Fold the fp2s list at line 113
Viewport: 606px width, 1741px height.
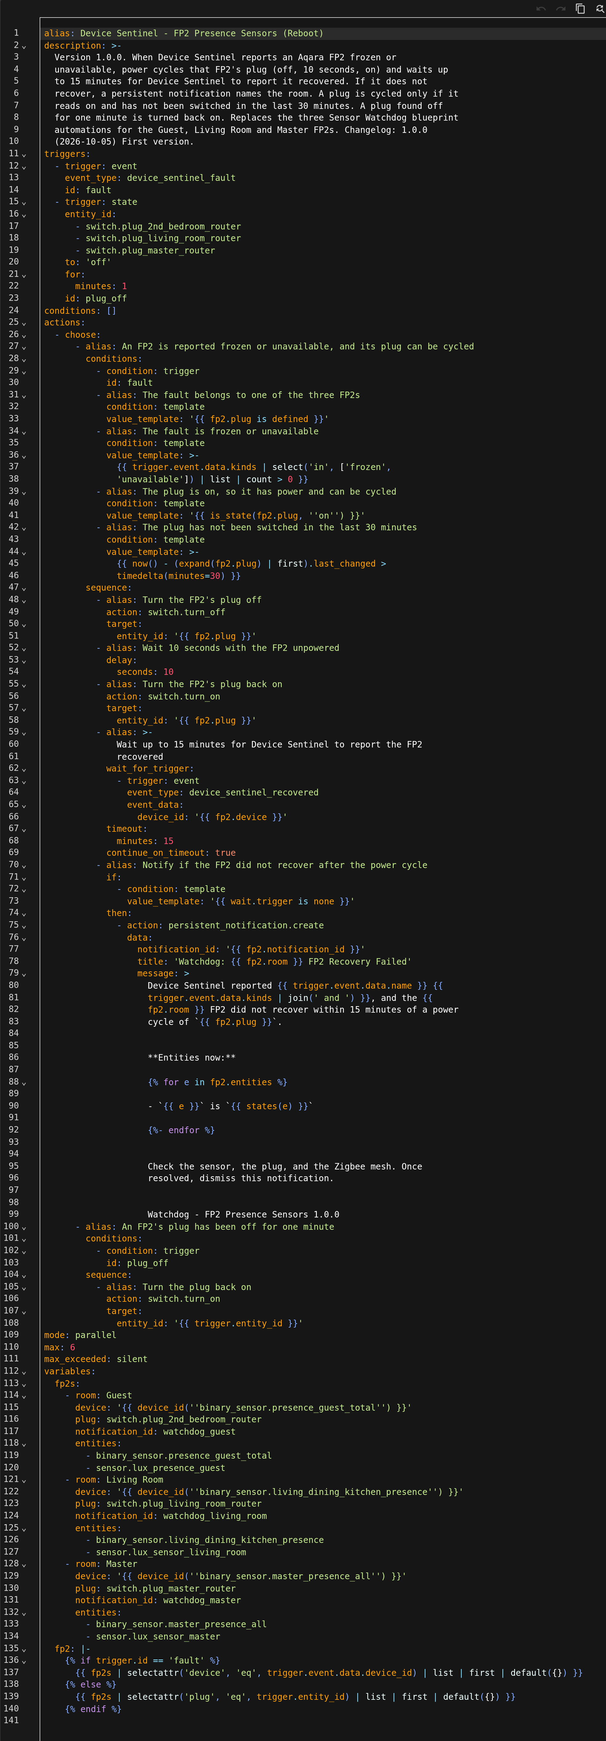pos(24,1384)
